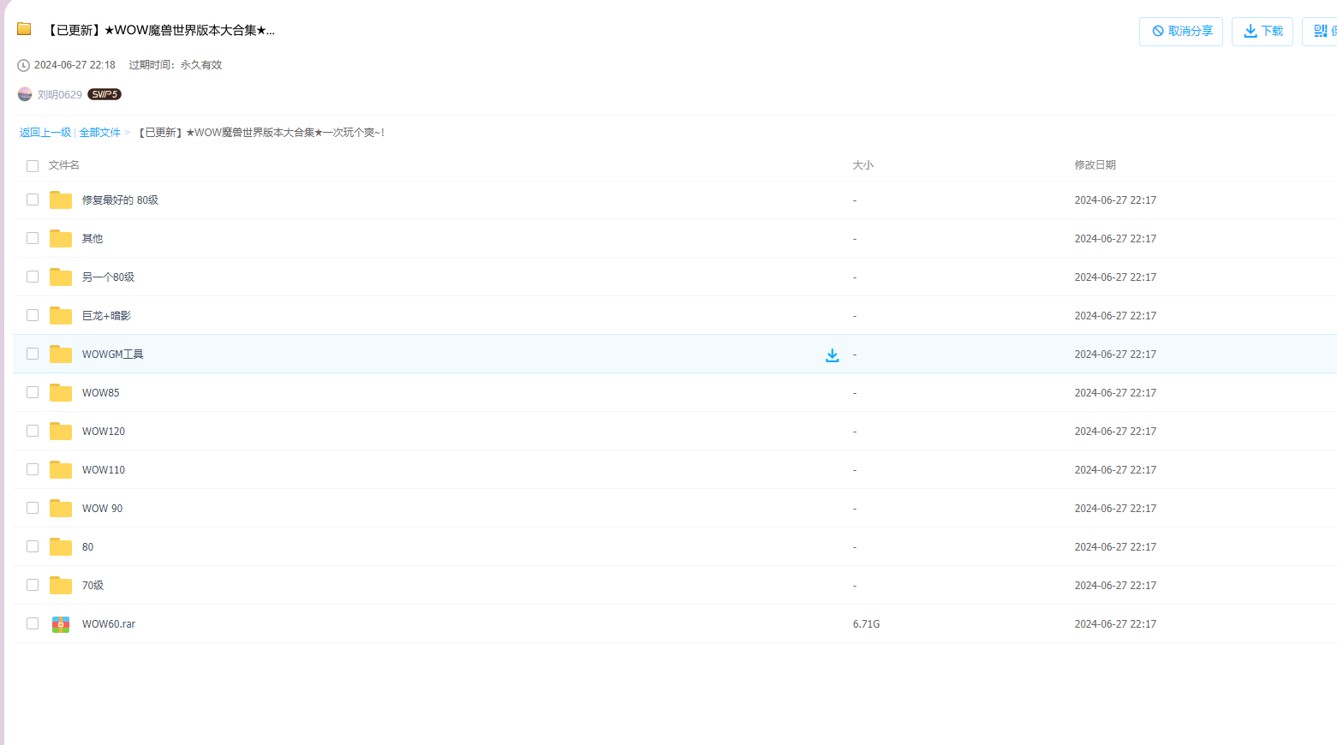Open folder name WOW 90
The height and width of the screenshot is (745, 1337).
103,509
